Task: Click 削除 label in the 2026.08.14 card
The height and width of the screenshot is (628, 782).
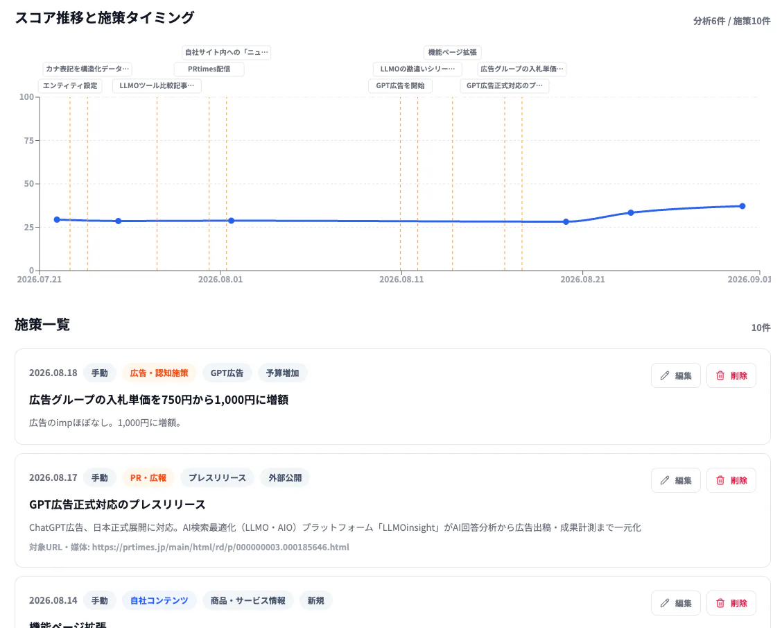Action: pos(739,604)
